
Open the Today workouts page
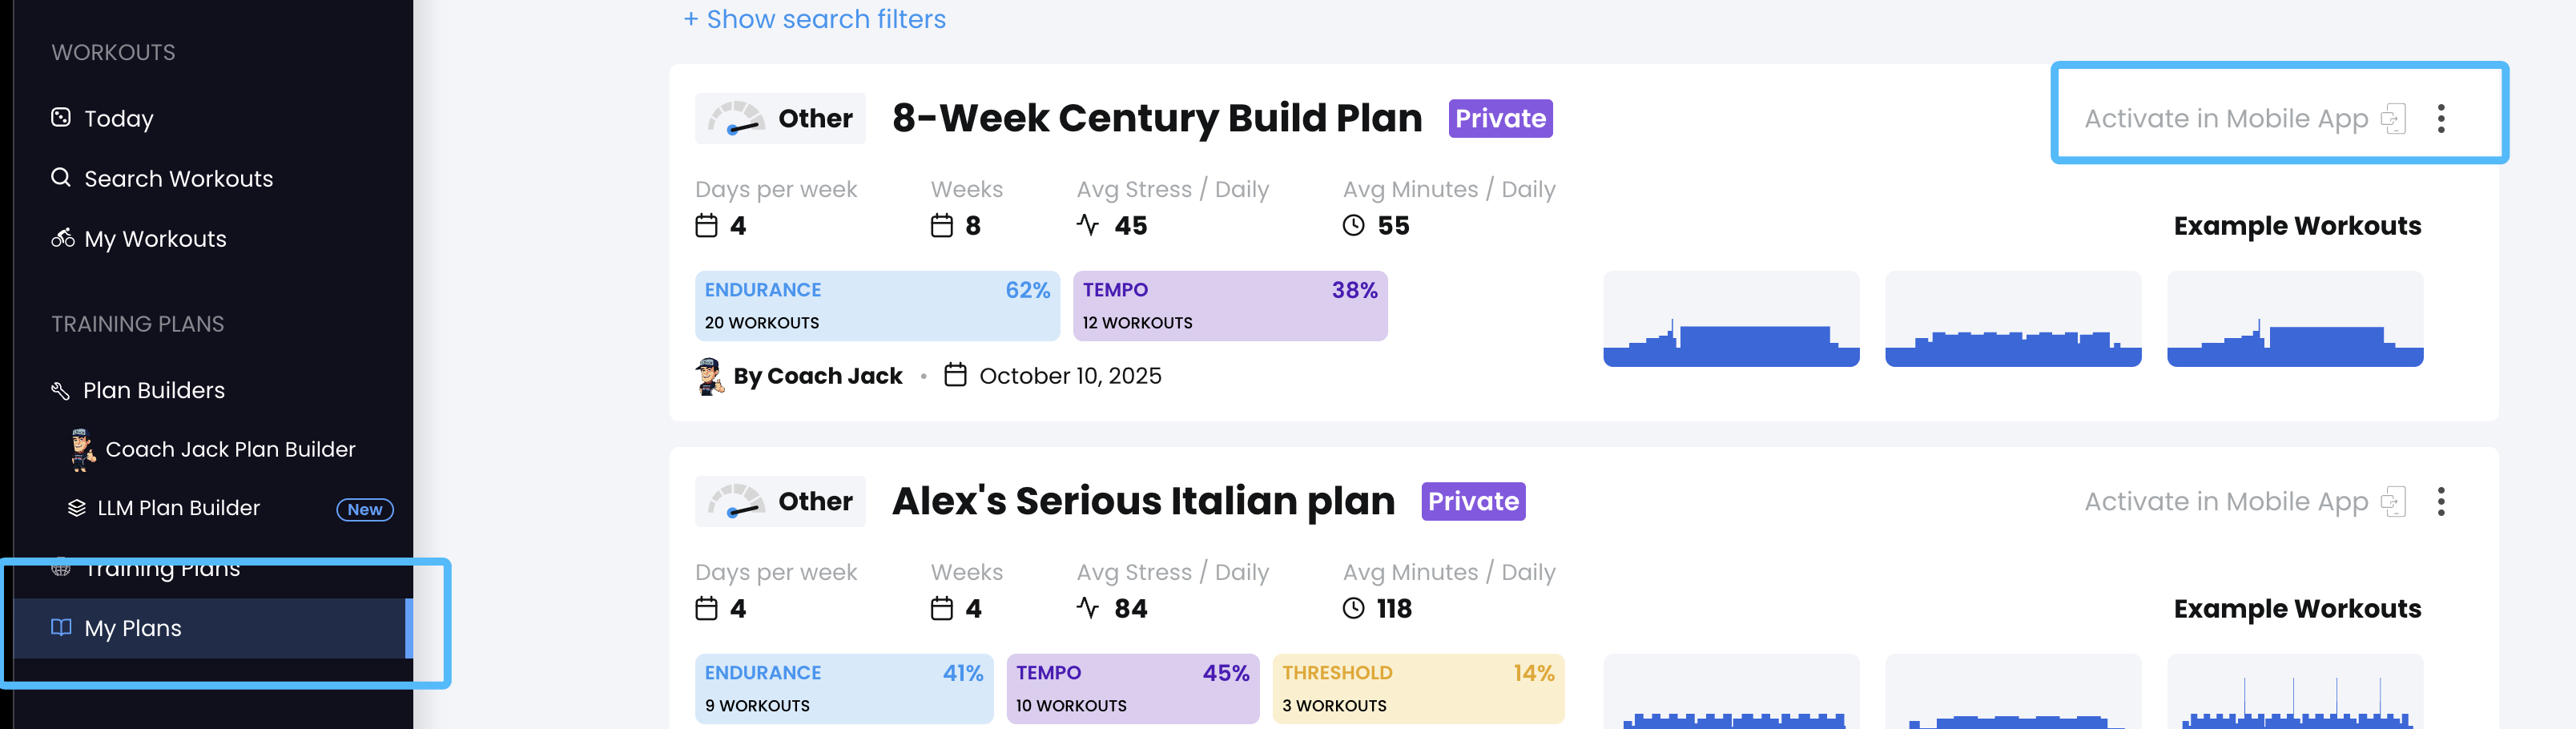coord(118,119)
